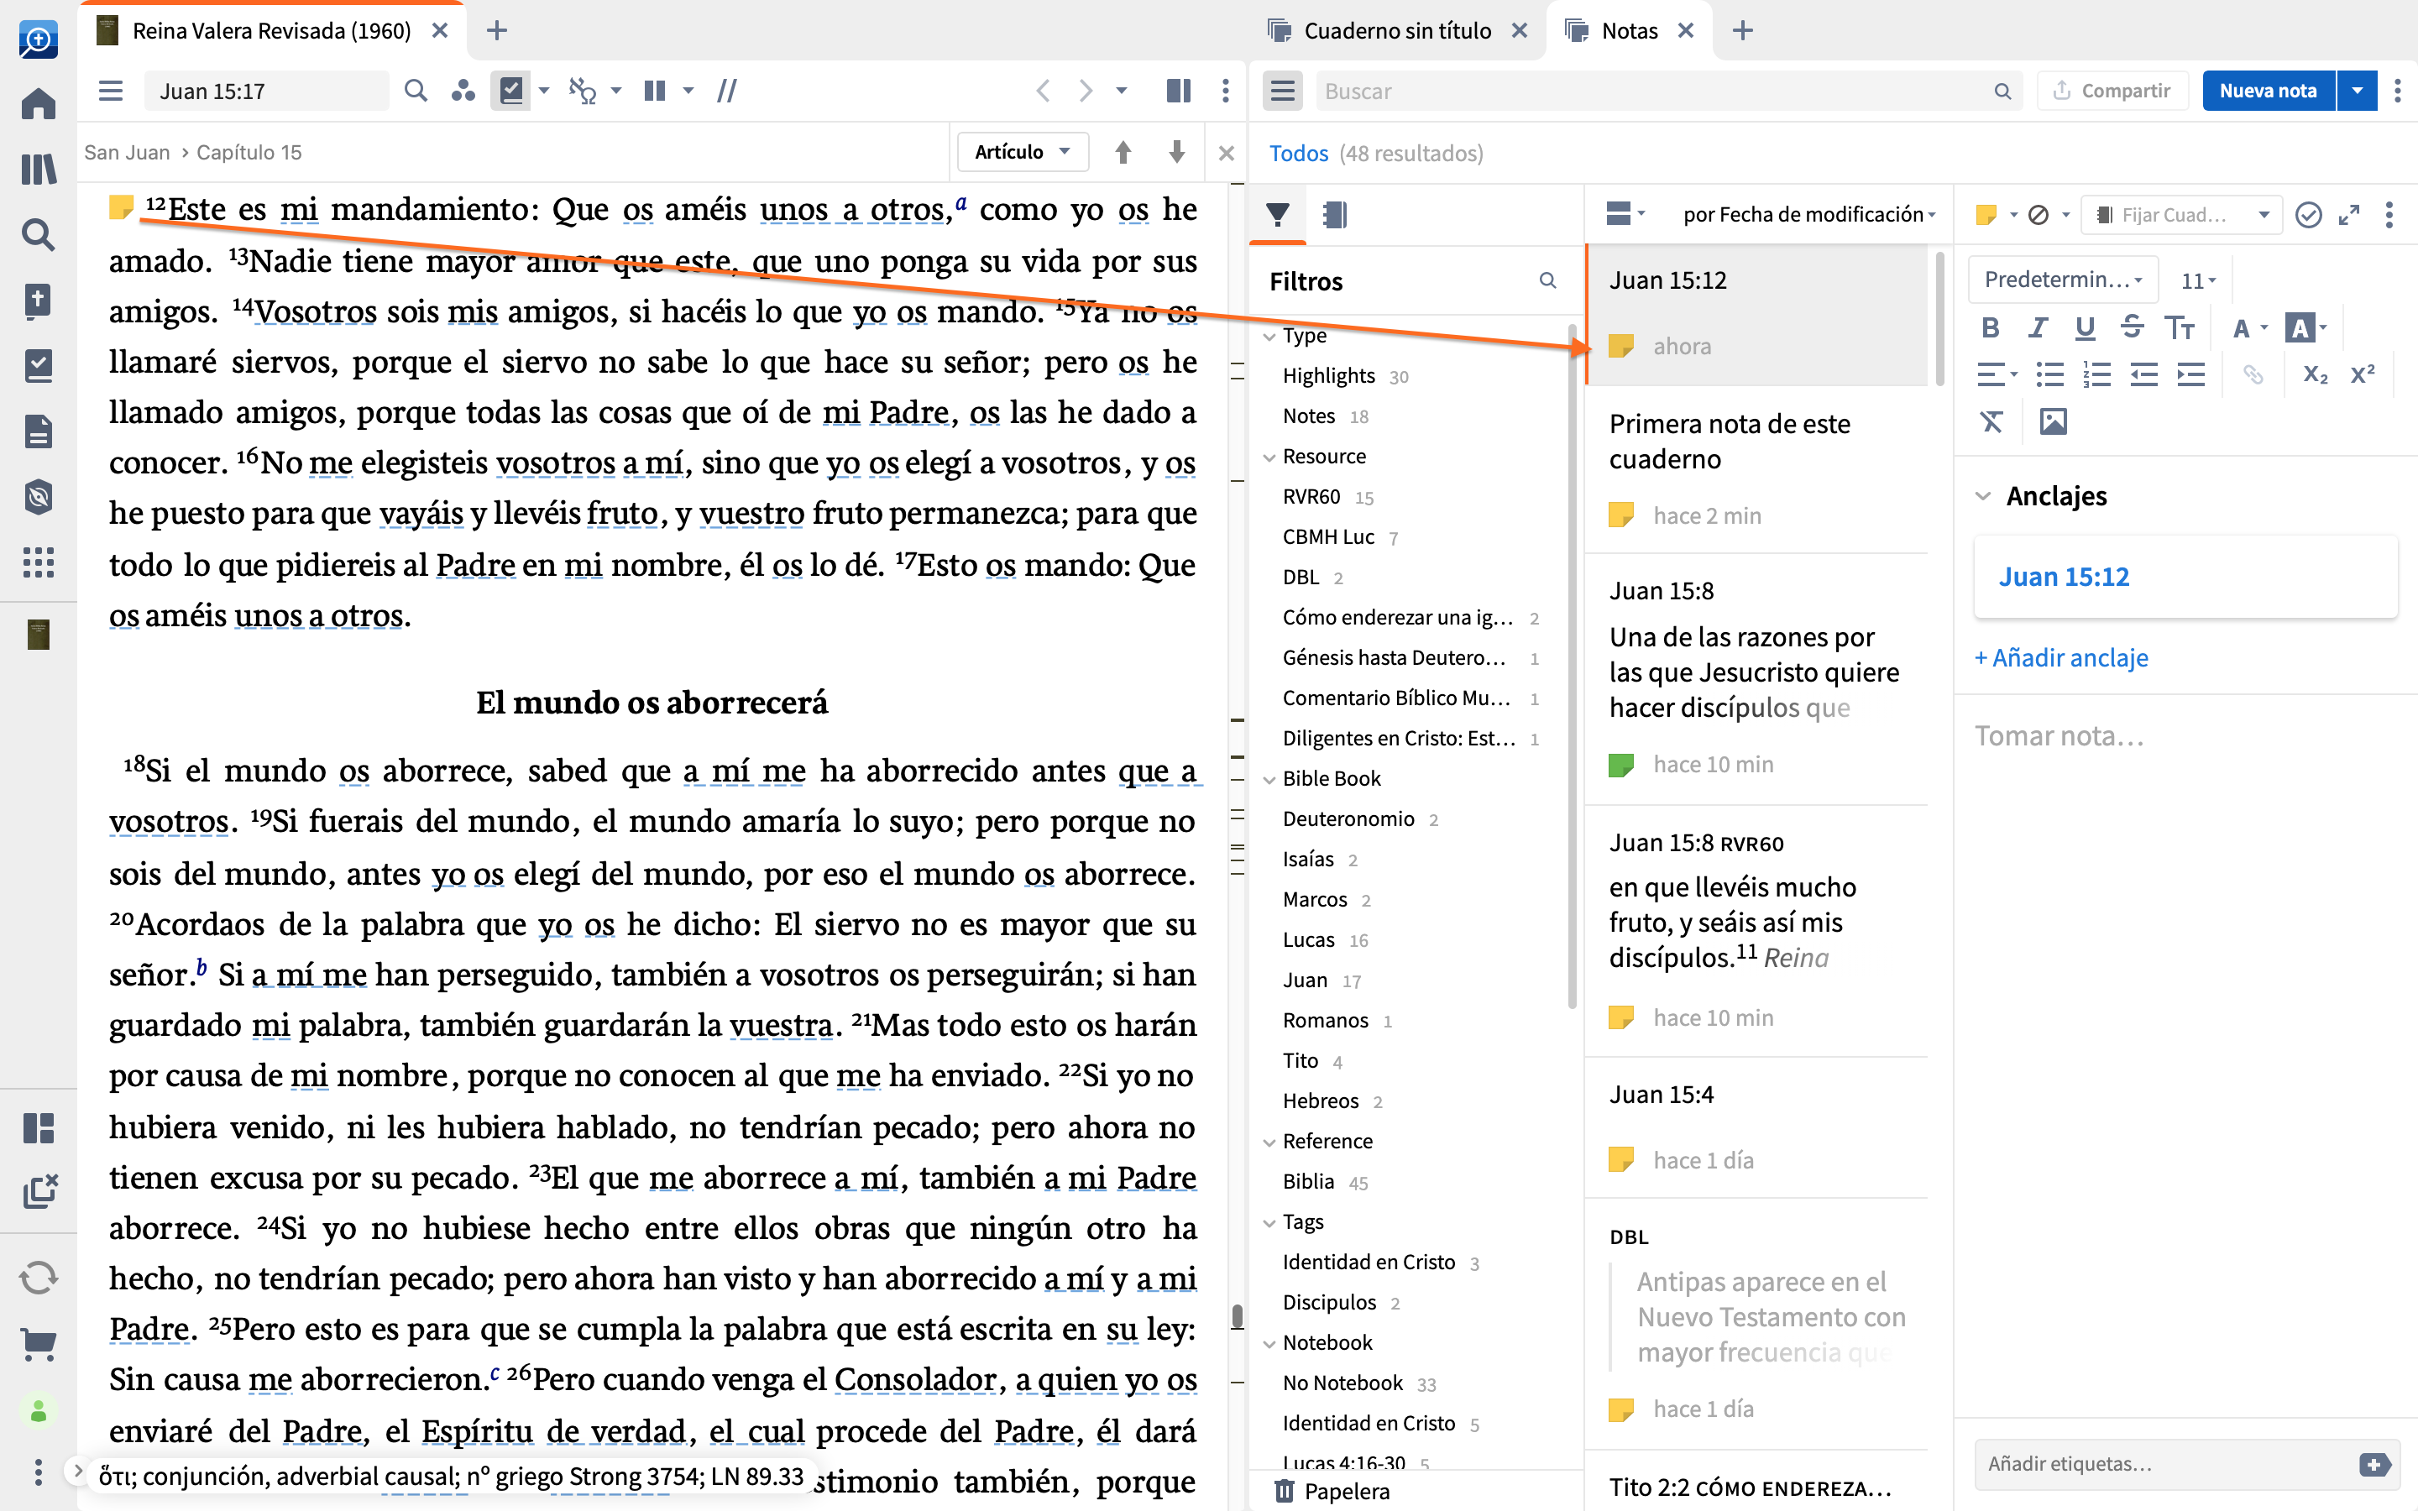Open the font color A picker

tap(2250, 327)
